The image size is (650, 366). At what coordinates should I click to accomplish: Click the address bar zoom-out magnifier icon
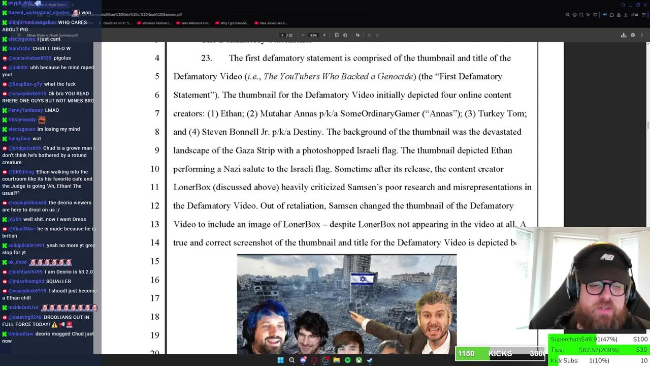click(x=568, y=15)
